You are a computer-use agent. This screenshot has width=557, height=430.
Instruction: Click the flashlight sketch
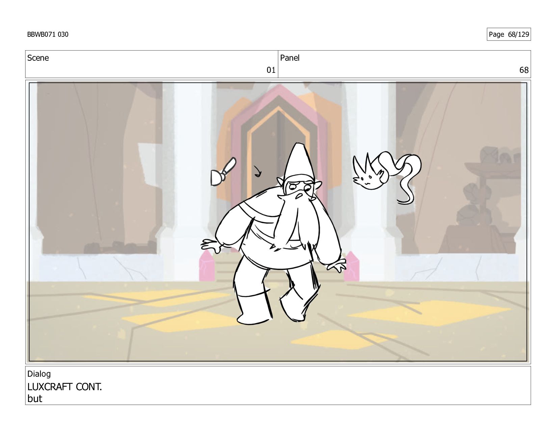point(223,172)
